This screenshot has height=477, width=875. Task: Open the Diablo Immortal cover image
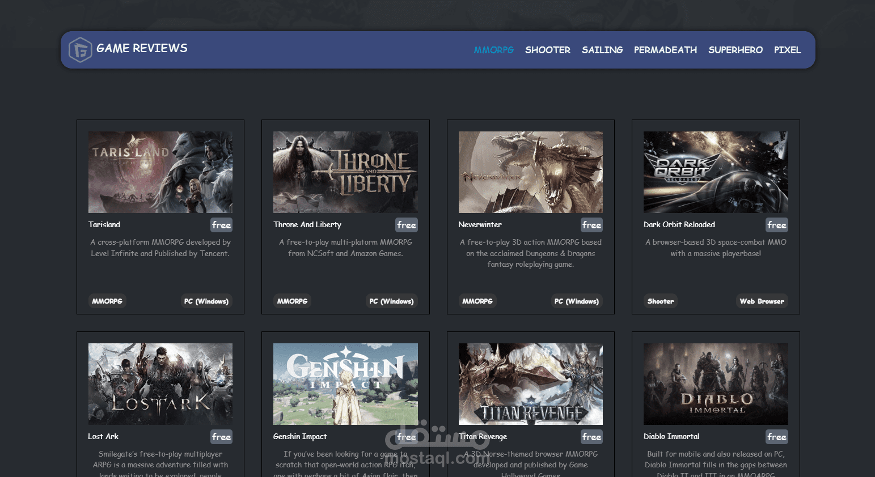click(x=716, y=384)
